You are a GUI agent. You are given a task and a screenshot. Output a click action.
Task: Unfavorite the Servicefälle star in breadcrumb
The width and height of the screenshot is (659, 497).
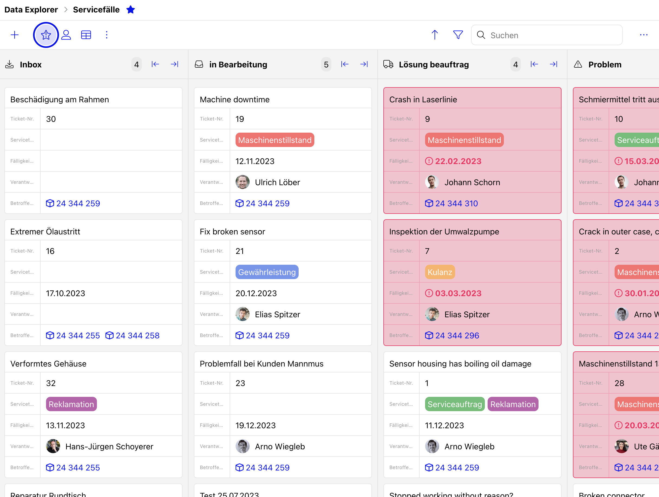pos(131,9)
